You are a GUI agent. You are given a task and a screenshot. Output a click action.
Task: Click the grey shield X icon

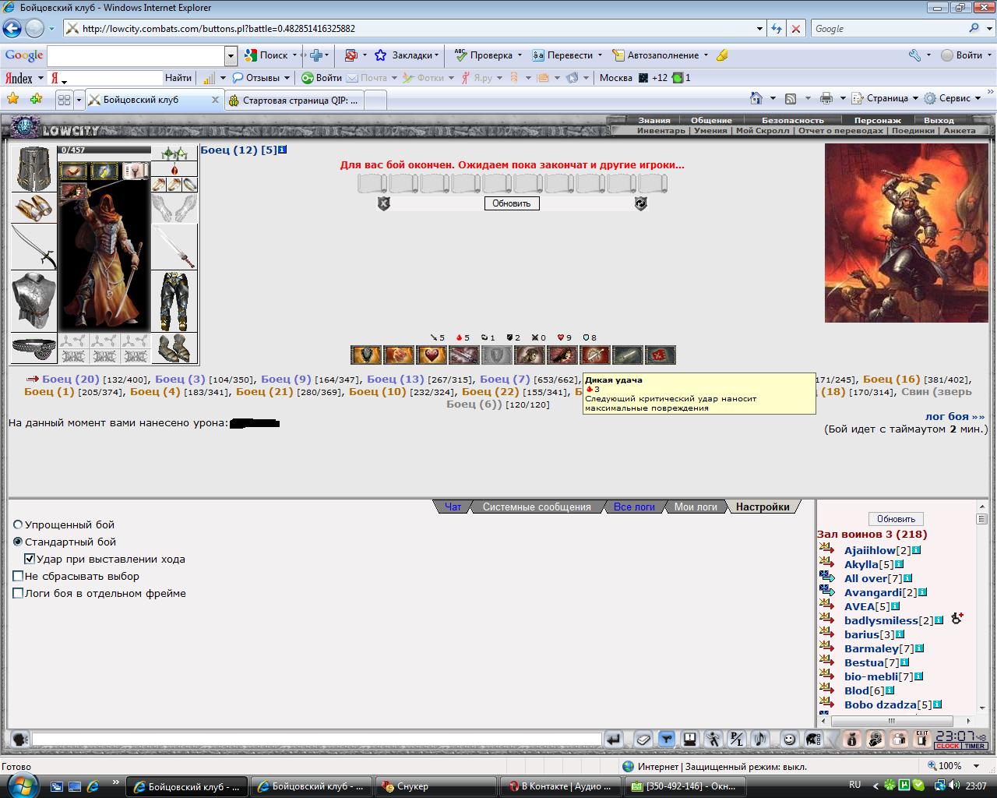pos(383,203)
